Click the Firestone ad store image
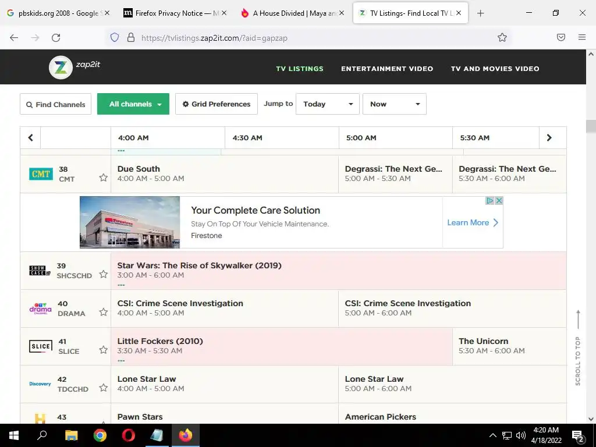Screen dimensions: 596x447 tap(130, 222)
